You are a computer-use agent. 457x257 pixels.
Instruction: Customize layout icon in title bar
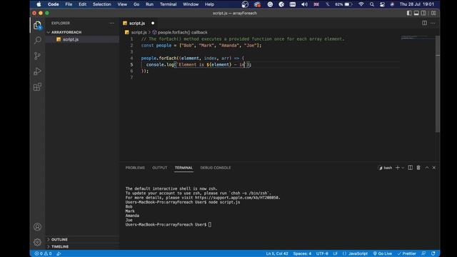point(433,13)
